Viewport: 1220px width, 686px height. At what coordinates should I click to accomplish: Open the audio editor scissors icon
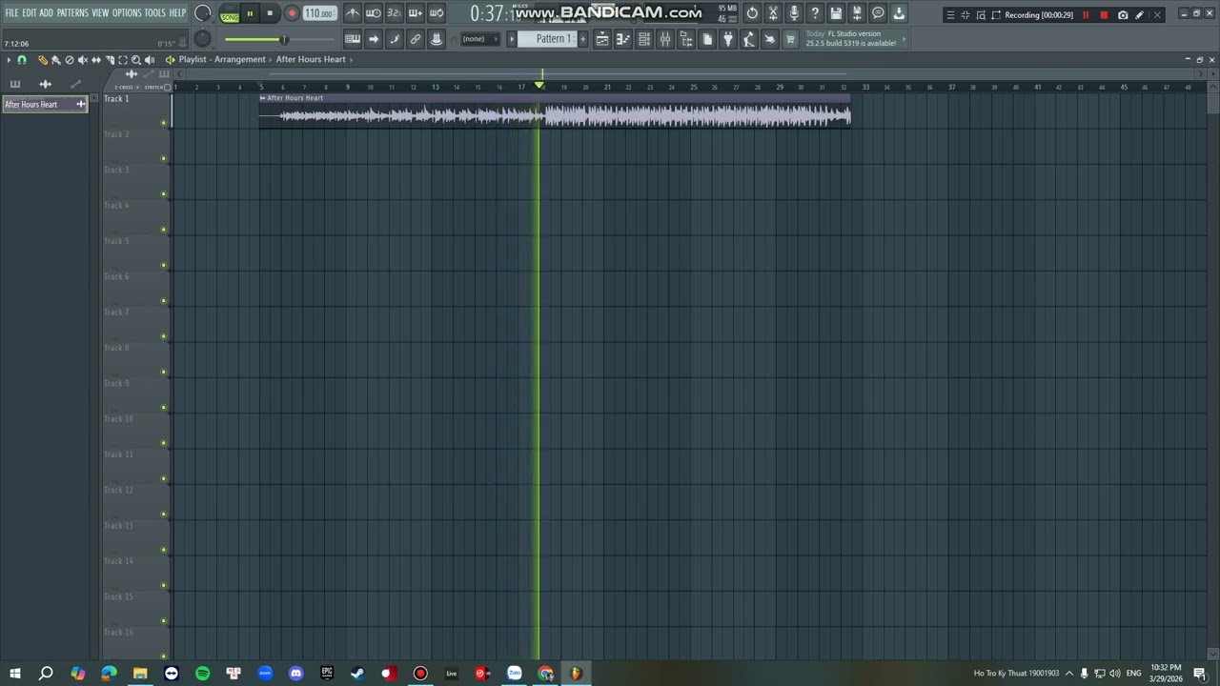coord(773,13)
